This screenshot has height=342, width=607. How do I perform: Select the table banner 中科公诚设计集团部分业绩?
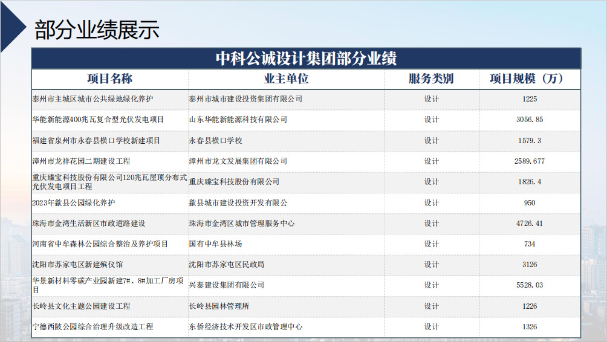coord(306,59)
